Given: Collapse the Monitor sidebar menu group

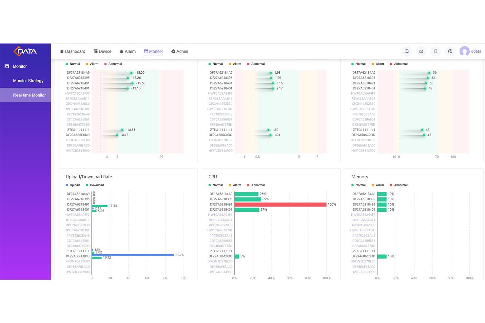Looking at the screenshot, I should coord(25,66).
